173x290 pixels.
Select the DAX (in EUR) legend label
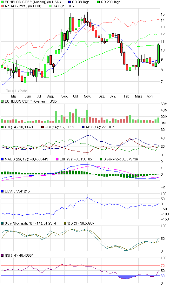tap(63, 6)
